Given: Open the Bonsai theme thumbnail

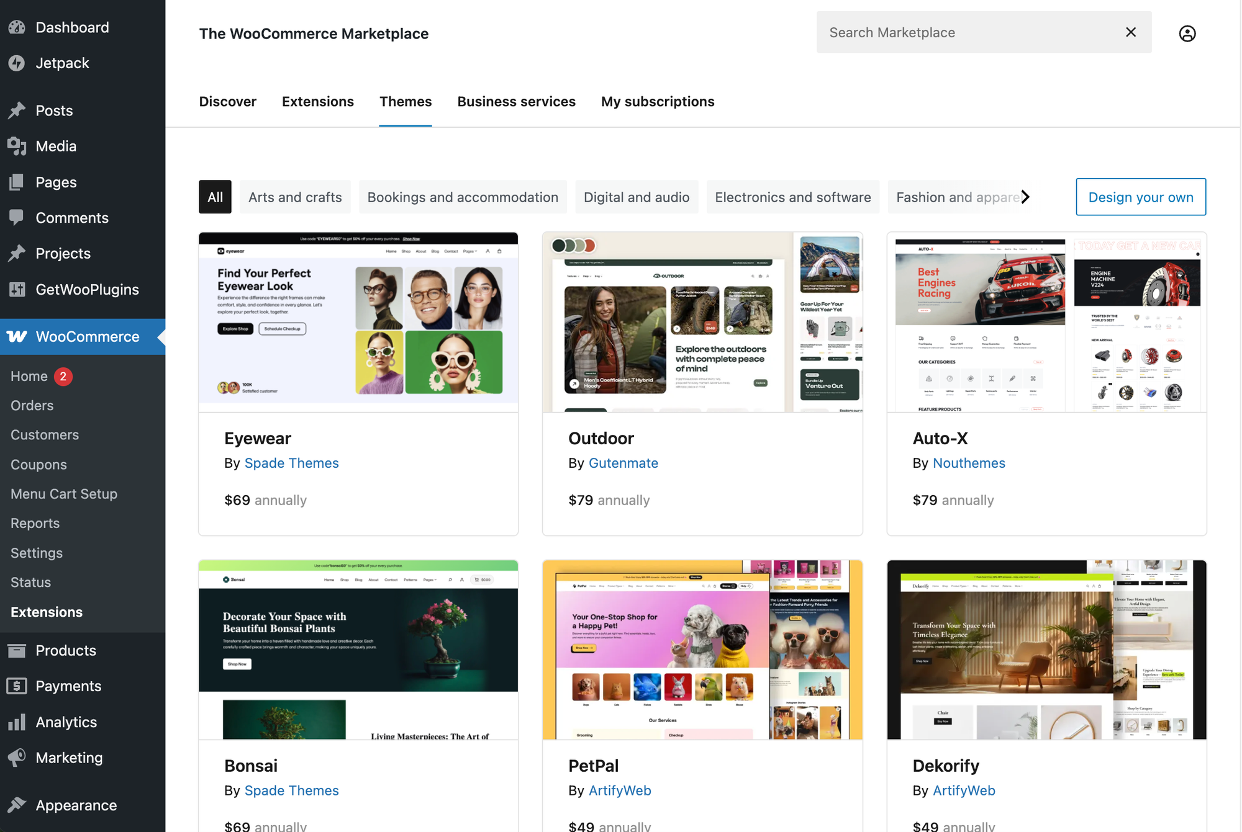Looking at the screenshot, I should pos(358,650).
